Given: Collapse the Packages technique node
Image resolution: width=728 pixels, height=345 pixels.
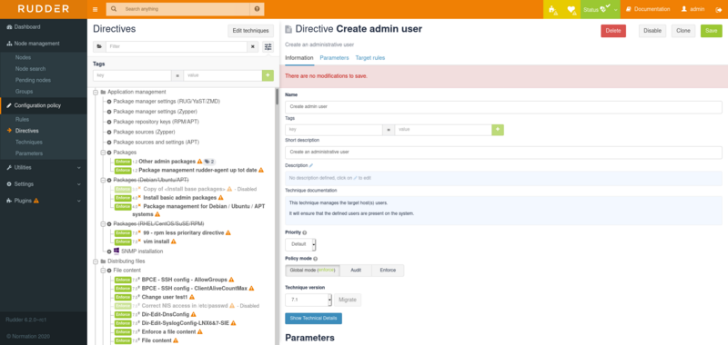Looking at the screenshot, I should coord(103,153).
